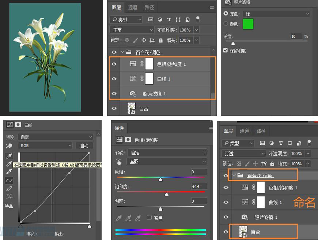This screenshot has width=318, height=240.
Task: Filter layers by adjustment layer type
Action: coord(160,19)
